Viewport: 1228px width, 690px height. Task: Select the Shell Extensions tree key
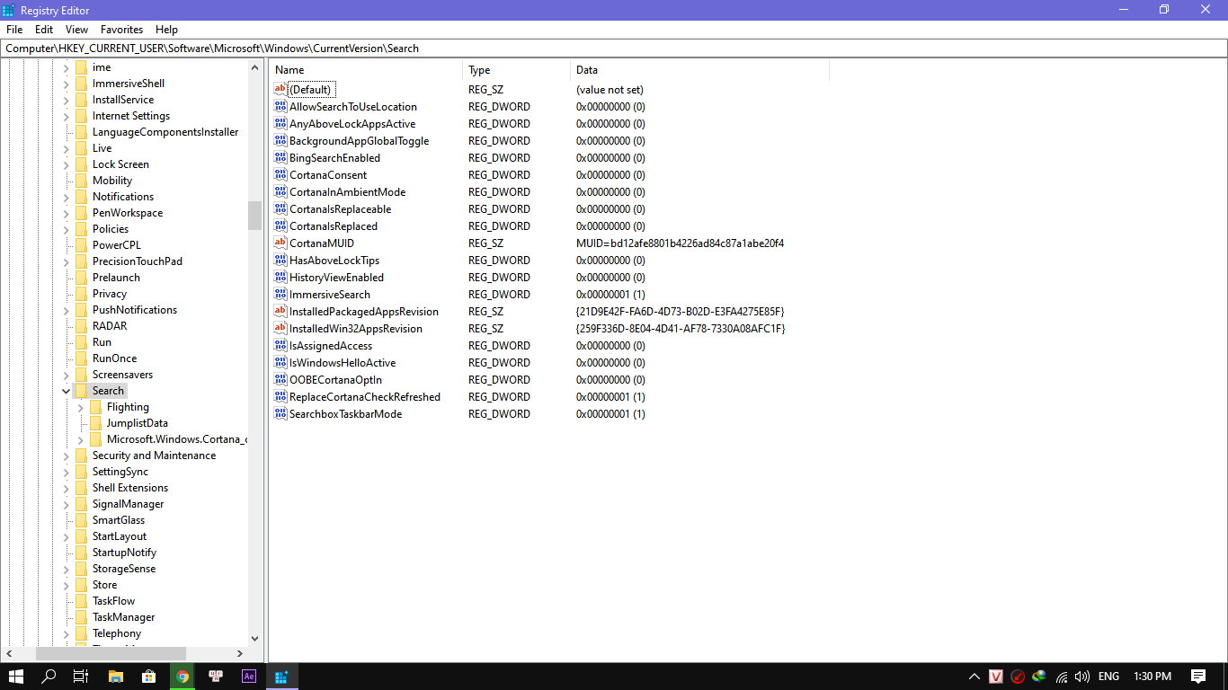coord(130,488)
